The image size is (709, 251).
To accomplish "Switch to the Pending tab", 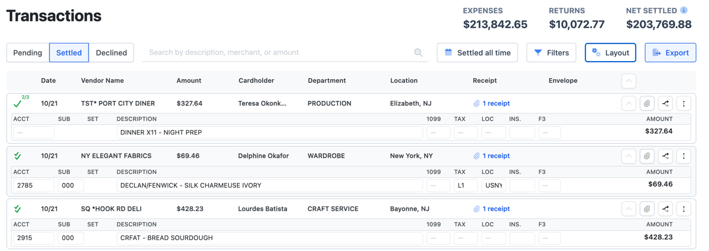I will (27, 52).
